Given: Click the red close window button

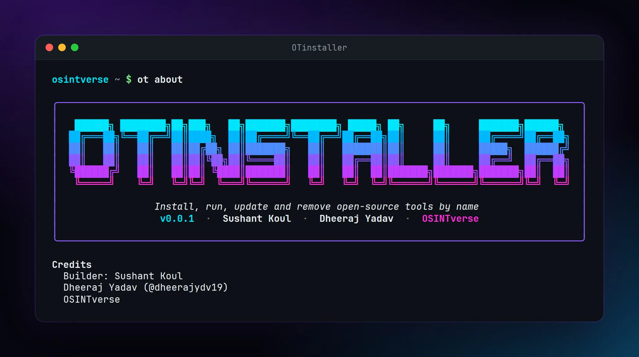Looking at the screenshot, I should click(x=49, y=47).
